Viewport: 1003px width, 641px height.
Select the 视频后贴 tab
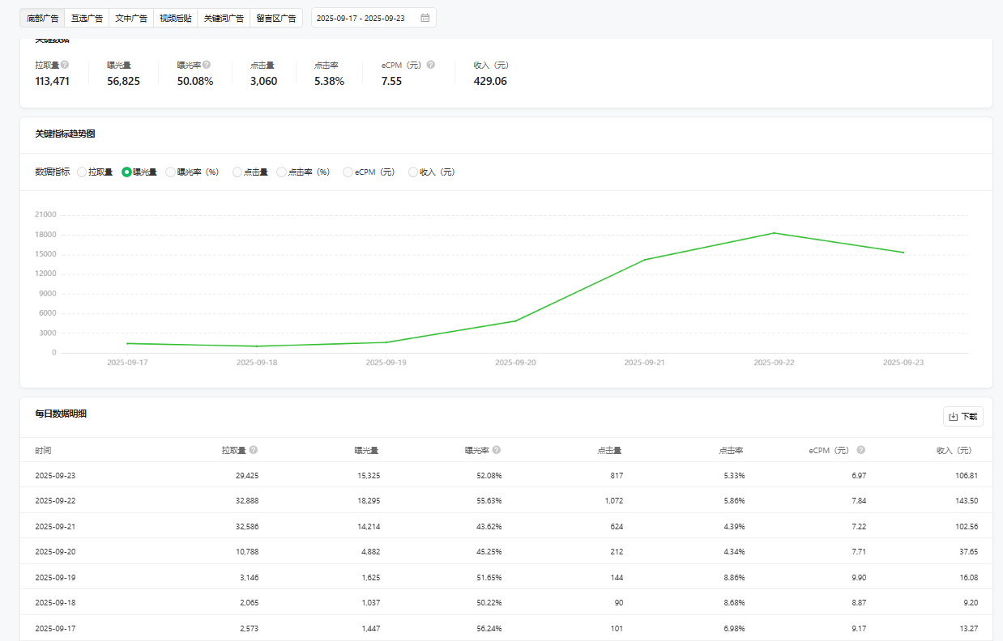pos(175,18)
